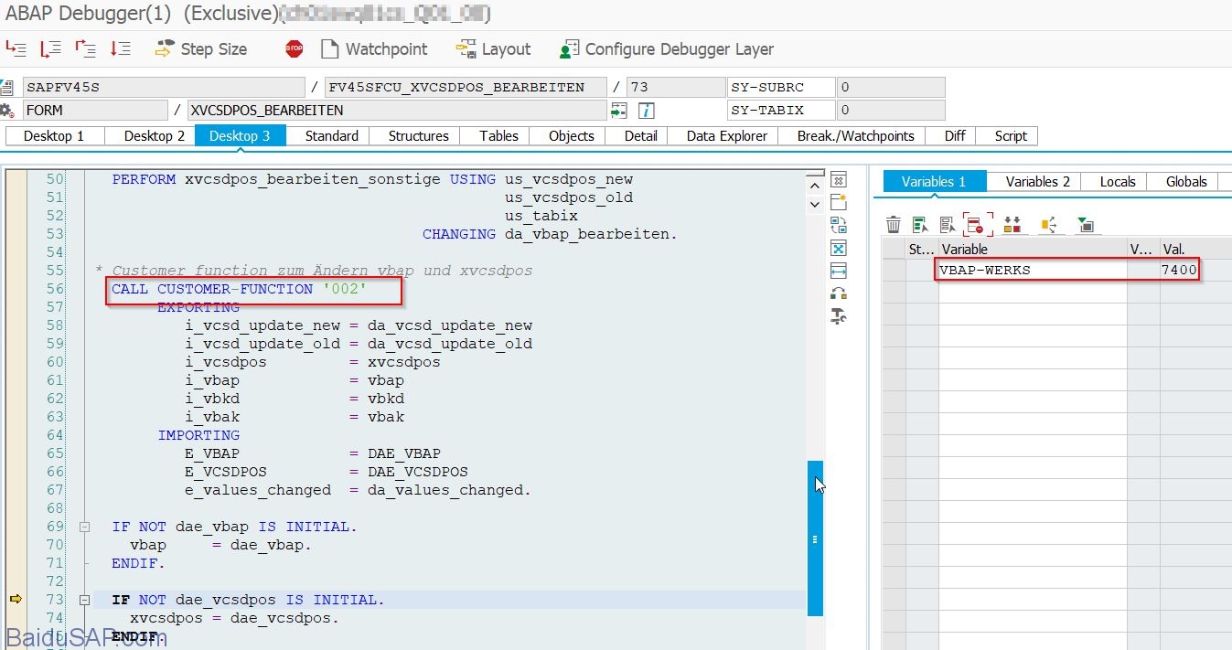Click the editor scroll down chevron
Image resolution: width=1232 pixels, height=650 pixels.
point(815,205)
